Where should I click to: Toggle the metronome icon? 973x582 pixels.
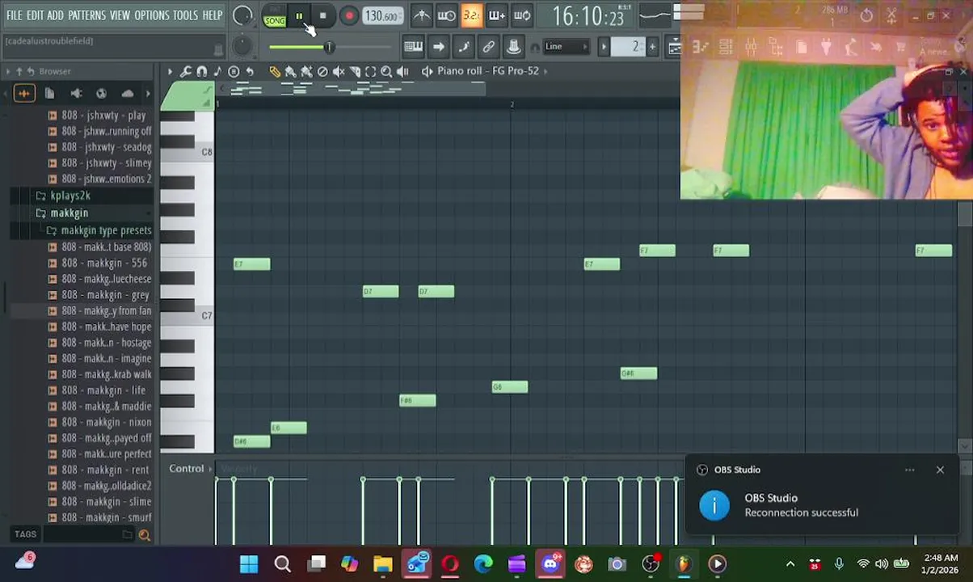[421, 15]
